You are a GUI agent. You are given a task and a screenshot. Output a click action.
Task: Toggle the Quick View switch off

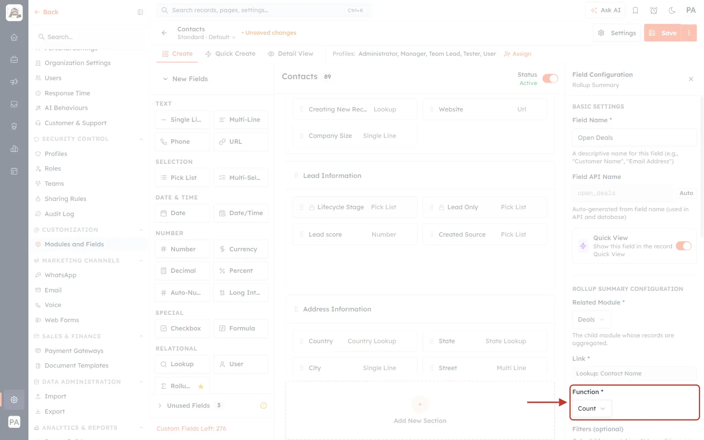[x=683, y=246]
